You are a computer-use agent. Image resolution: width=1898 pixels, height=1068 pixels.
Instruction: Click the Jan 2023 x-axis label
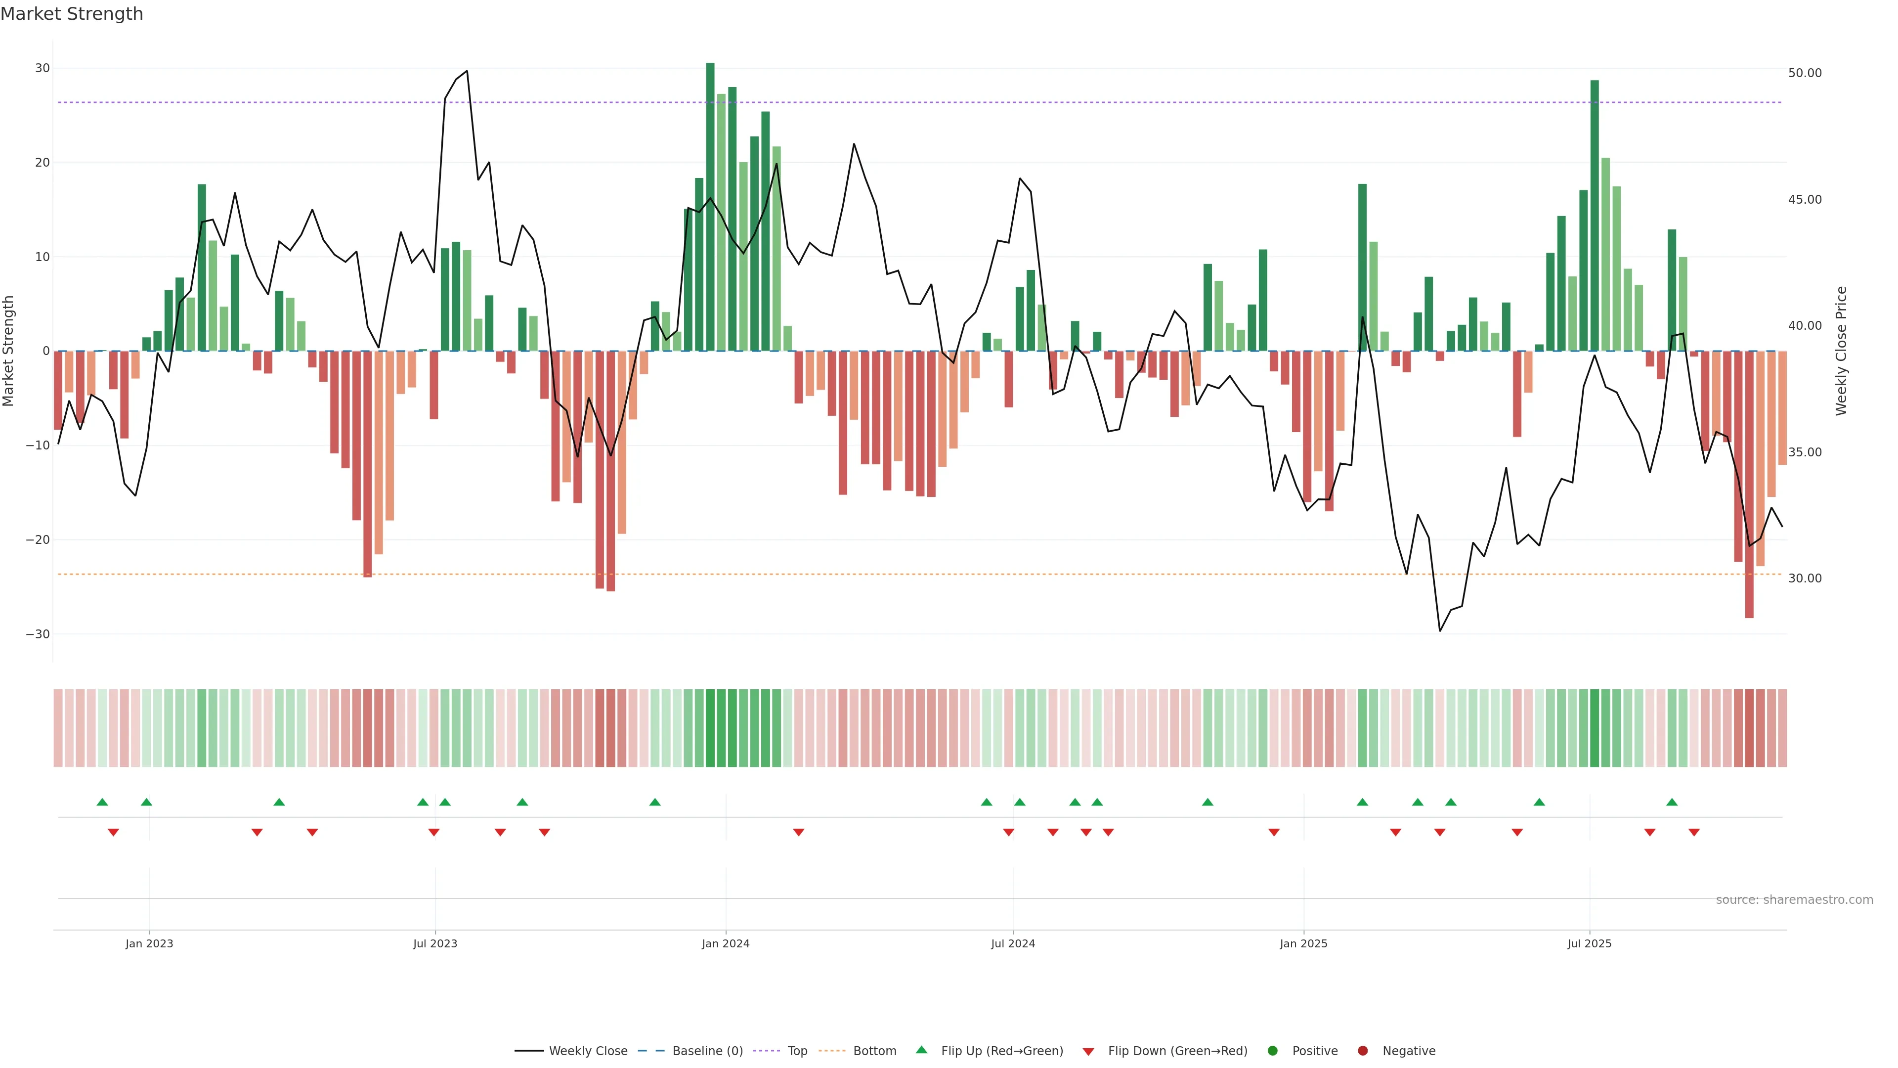click(149, 943)
